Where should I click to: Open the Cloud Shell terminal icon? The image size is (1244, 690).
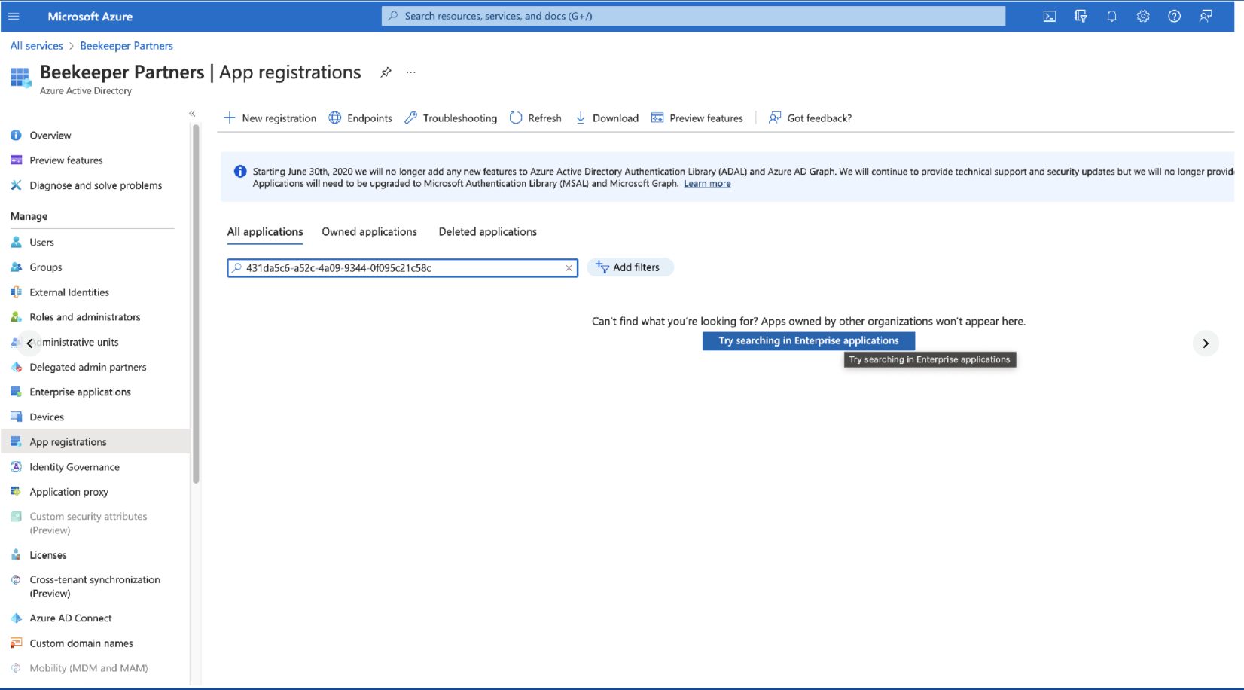[x=1049, y=15]
